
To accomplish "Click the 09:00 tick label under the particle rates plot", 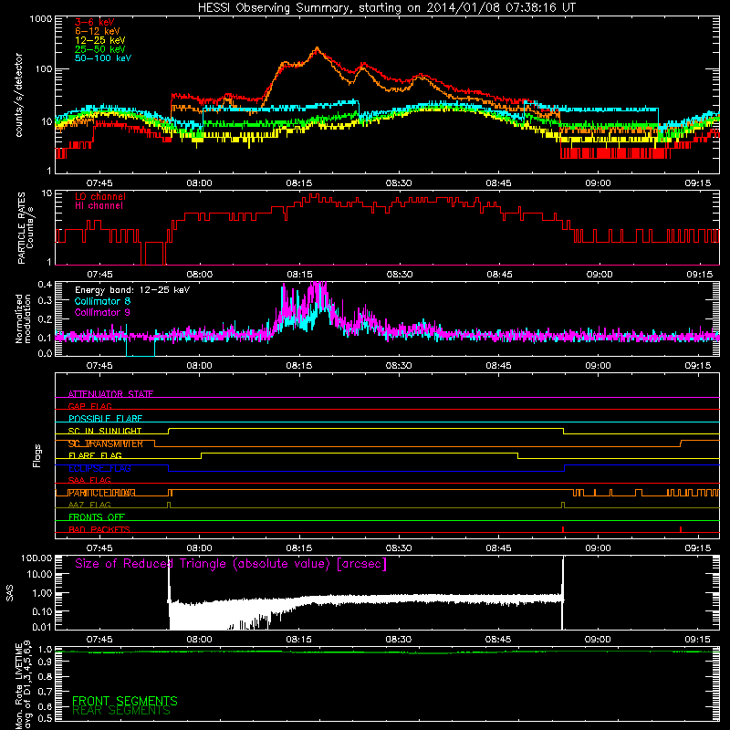I will 600,275.
